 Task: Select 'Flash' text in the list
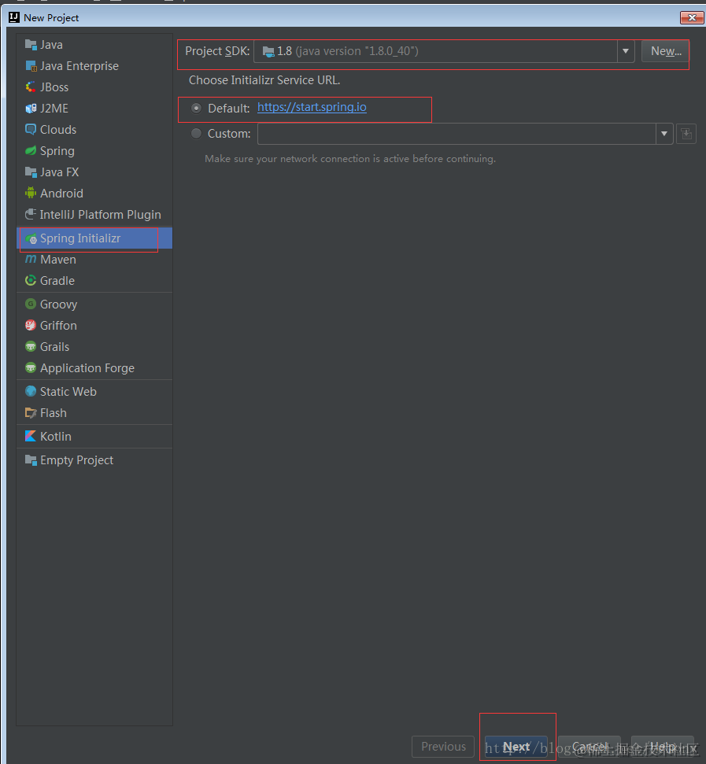tap(53, 413)
